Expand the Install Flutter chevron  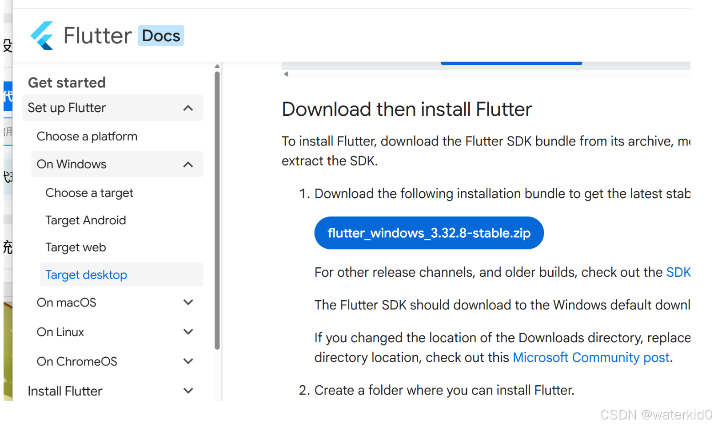point(188,391)
